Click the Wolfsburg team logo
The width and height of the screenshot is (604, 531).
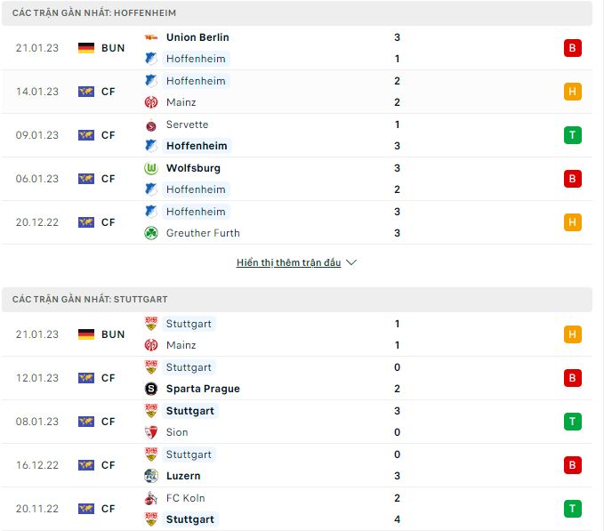150,168
